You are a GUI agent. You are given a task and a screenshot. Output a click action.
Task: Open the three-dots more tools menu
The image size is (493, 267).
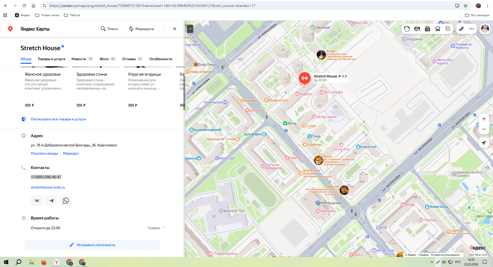click(x=471, y=29)
